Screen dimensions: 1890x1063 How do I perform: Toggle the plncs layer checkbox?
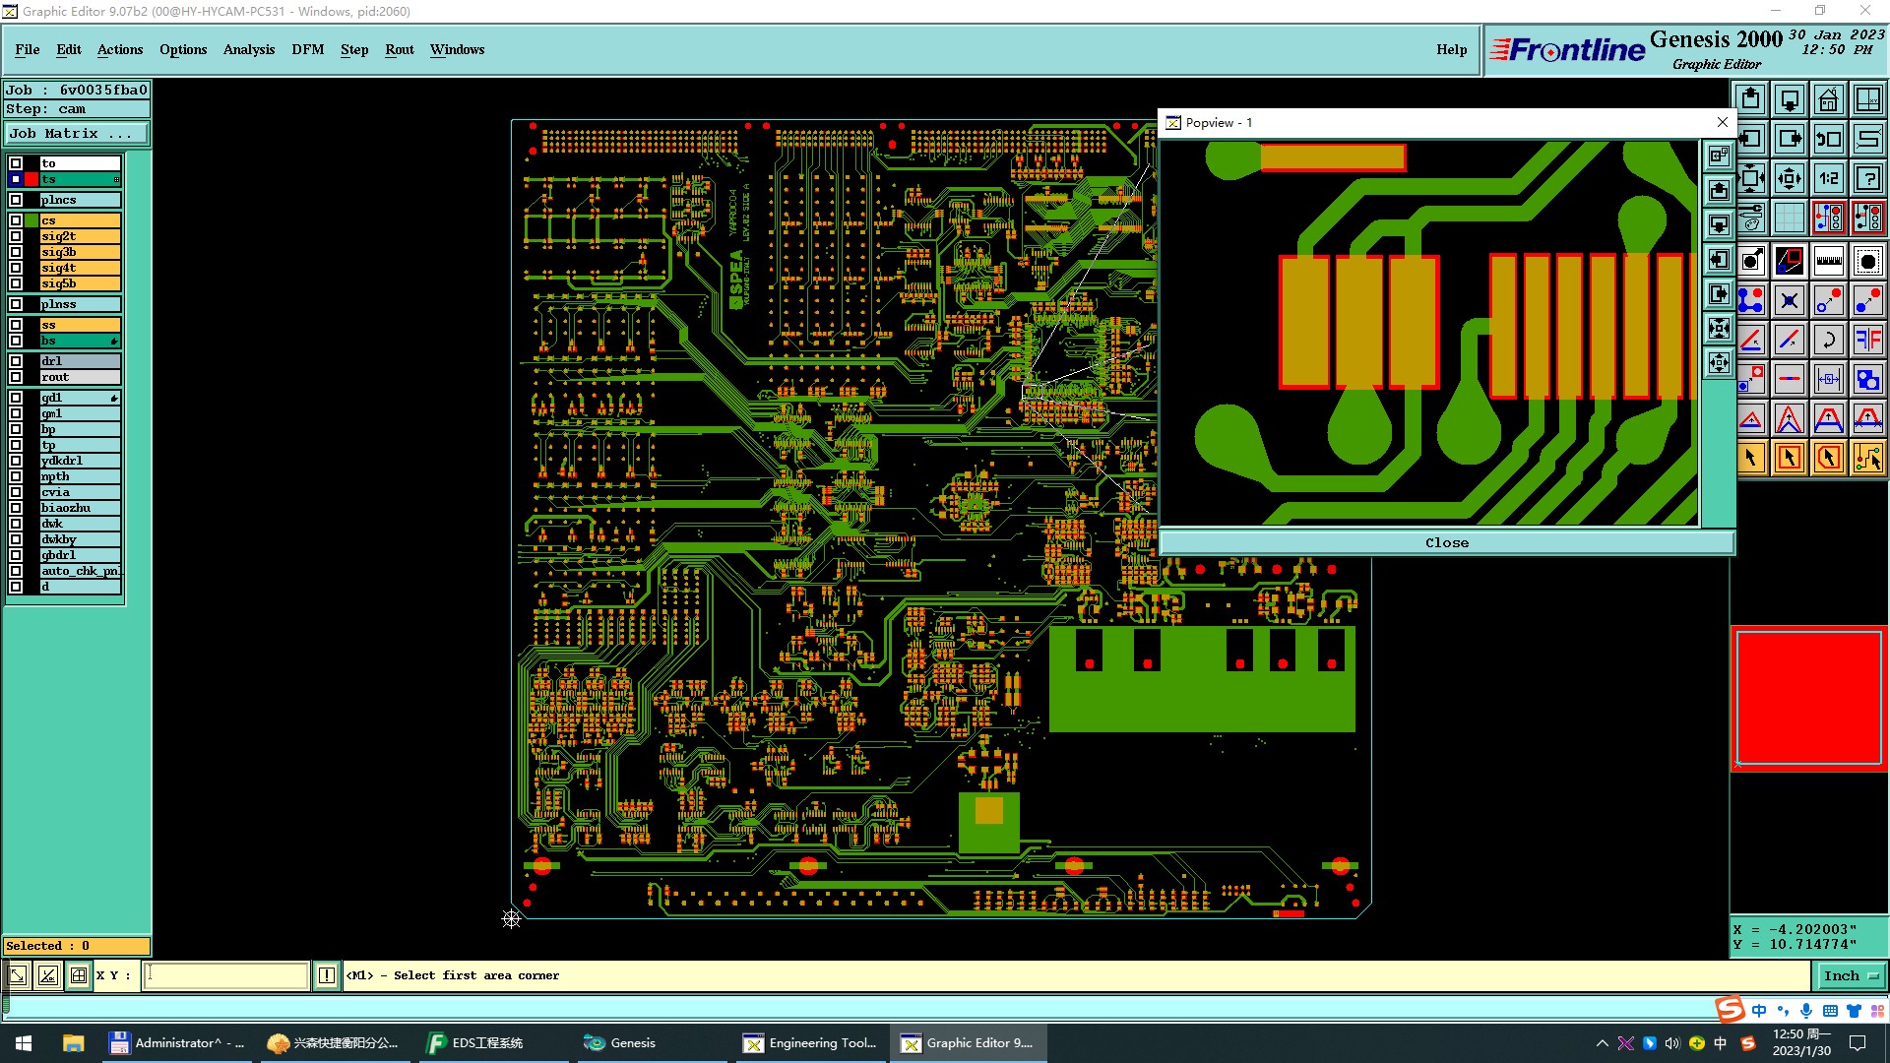16,200
